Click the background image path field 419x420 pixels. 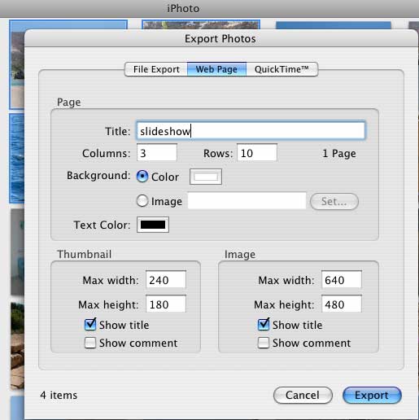pos(247,201)
